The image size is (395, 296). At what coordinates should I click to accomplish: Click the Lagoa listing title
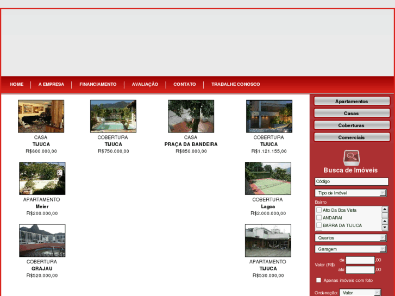click(268, 206)
